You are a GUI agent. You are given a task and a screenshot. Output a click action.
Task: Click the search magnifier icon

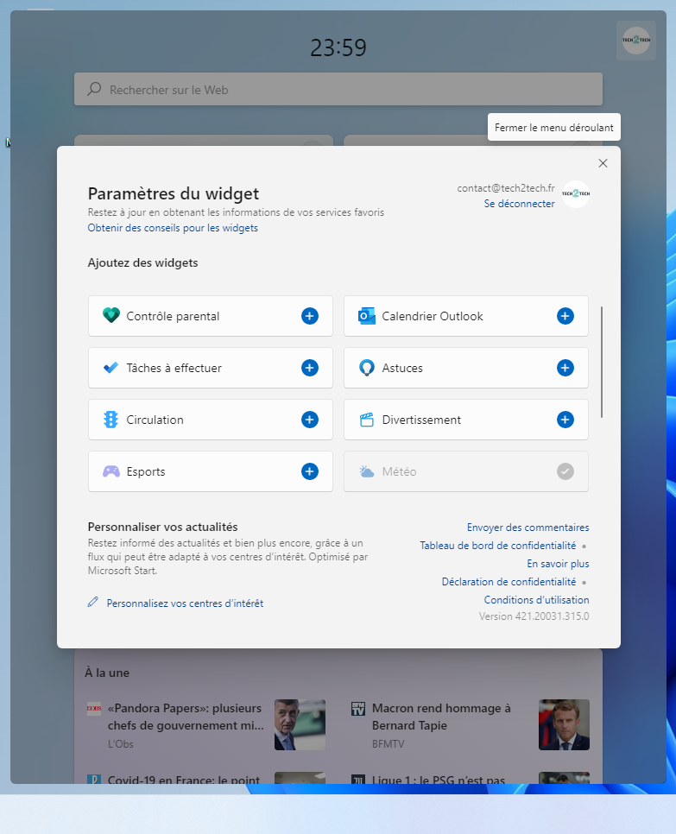pos(94,89)
